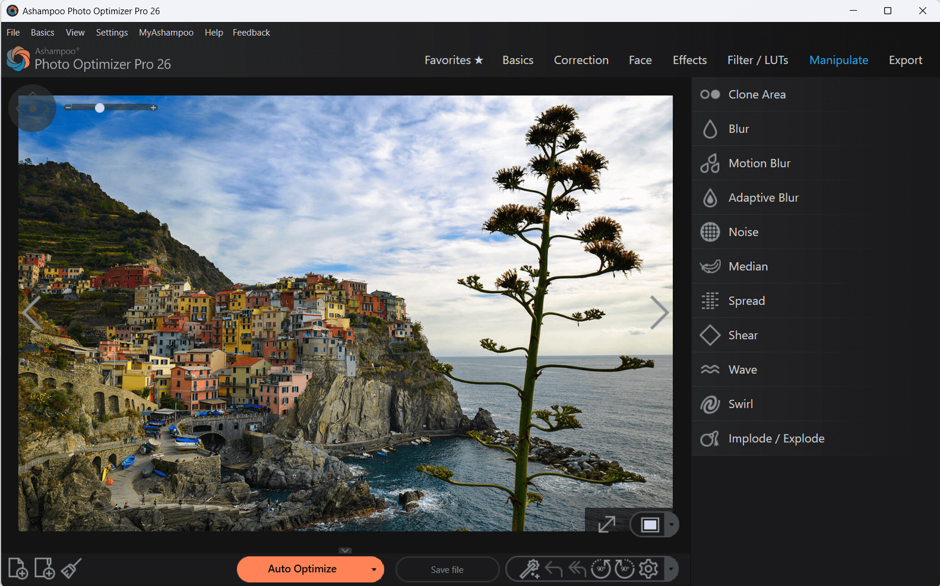Toggle the image view mode button
Screen dimensions: 940x586
point(650,525)
